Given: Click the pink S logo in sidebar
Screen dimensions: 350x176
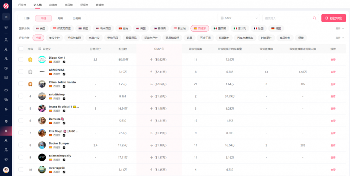Looking at the screenshot, I should pyautogui.click(x=6, y=6).
